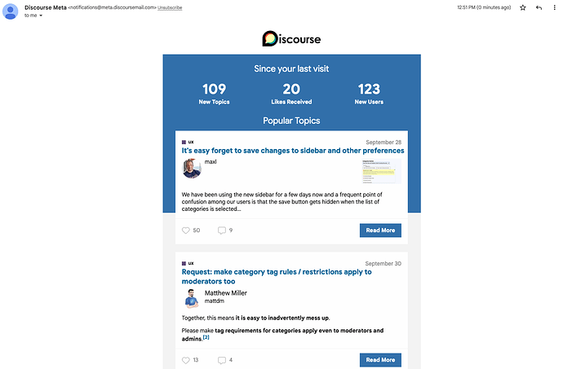
Task: Open topic about category tag rules for moderators
Action: [x=277, y=276]
